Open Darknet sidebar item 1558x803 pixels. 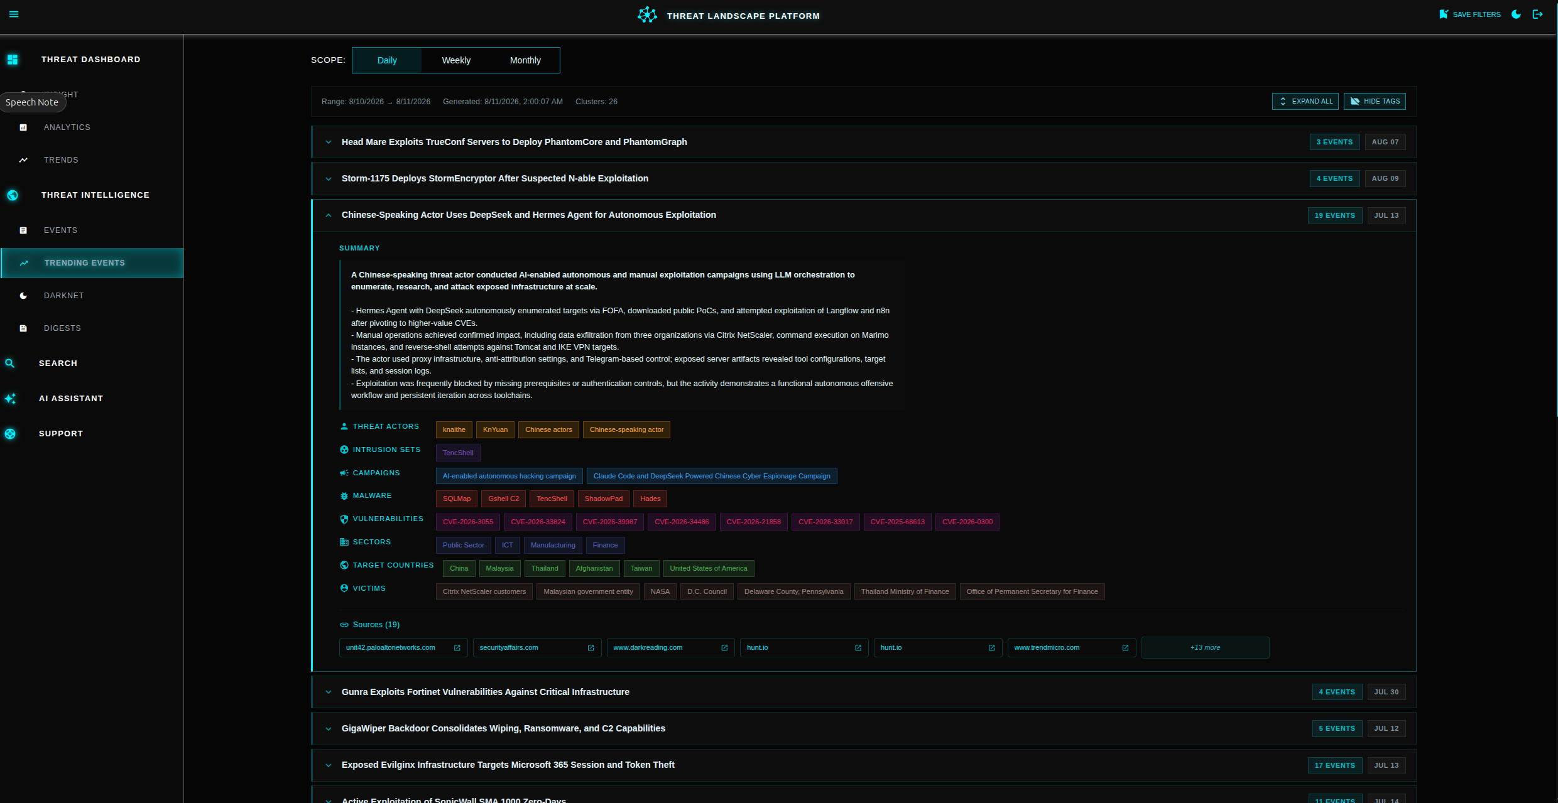64,296
